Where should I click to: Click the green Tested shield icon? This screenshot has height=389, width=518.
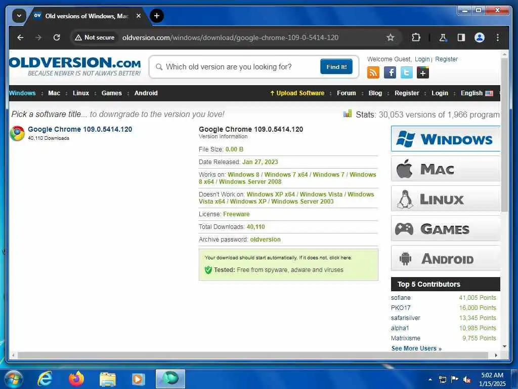tap(208, 270)
